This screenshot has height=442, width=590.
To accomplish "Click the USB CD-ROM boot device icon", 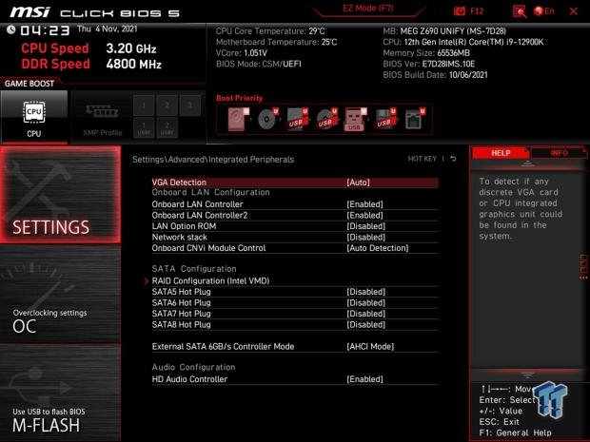I will coord(326,119).
